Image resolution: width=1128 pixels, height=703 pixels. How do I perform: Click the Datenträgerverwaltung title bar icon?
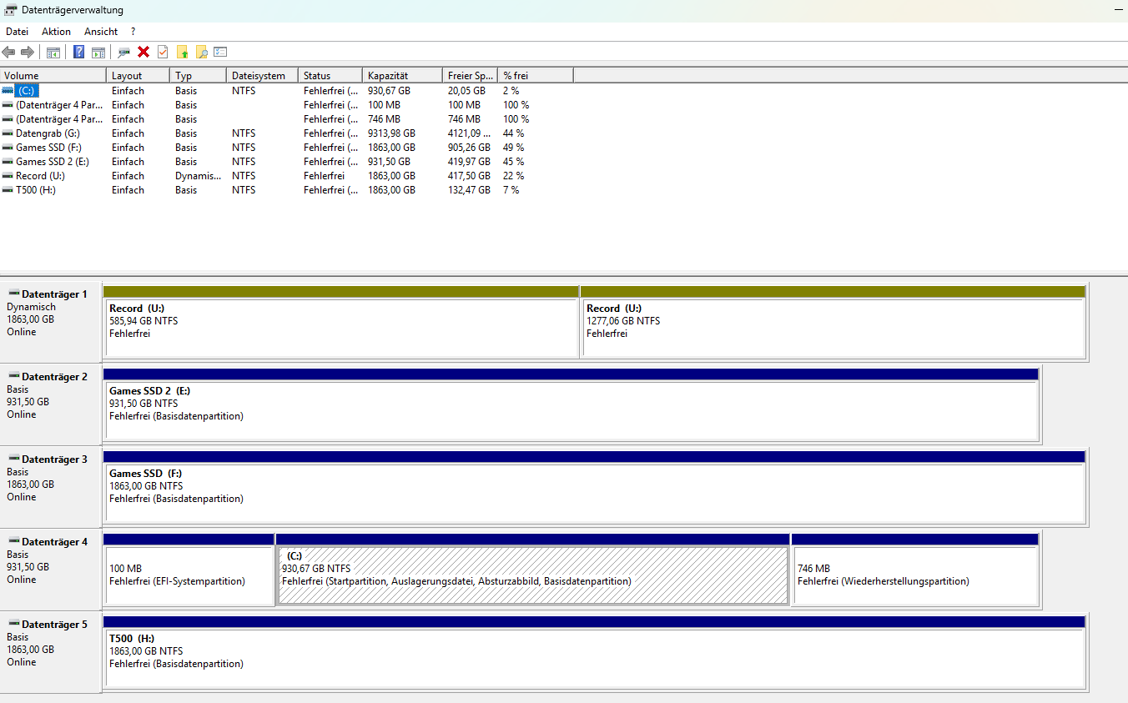(x=10, y=10)
